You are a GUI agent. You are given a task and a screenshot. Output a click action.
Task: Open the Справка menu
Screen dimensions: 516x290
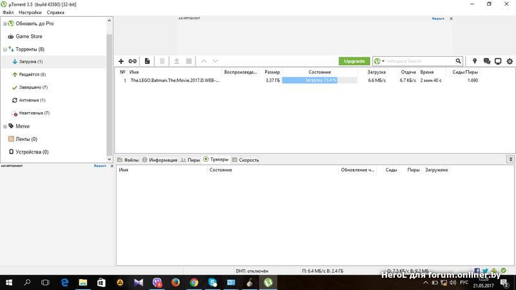pyautogui.click(x=55, y=12)
